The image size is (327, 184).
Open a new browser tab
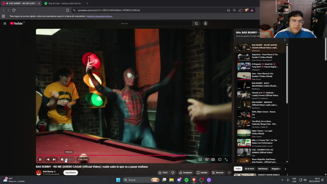point(87,3)
